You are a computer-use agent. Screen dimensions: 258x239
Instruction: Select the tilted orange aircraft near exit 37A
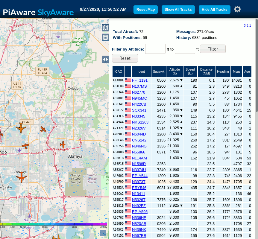pos(43,130)
